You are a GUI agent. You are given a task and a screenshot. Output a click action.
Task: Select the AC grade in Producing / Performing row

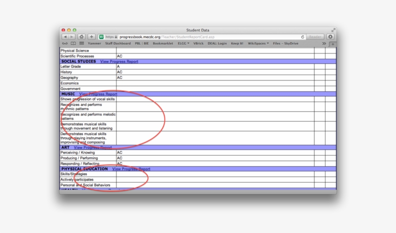click(x=119, y=158)
